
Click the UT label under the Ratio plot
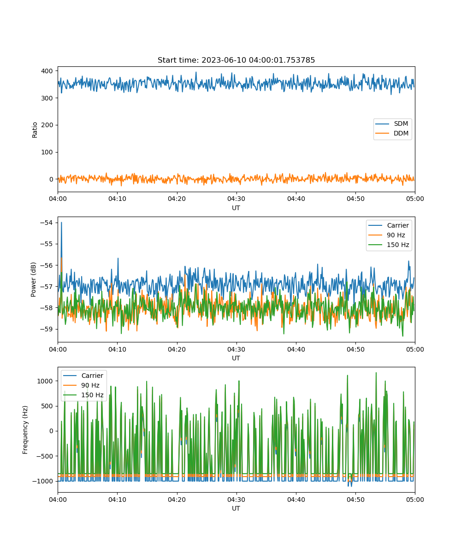(x=236, y=208)
